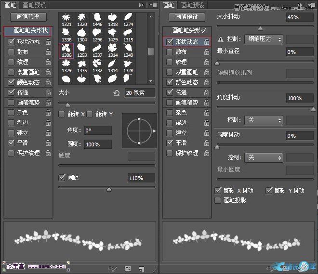Image resolution: width=318 pixels, height=274 pixels.
Task: Toggle lock icon next to 散布 in left panel
Action: point(48,52)
